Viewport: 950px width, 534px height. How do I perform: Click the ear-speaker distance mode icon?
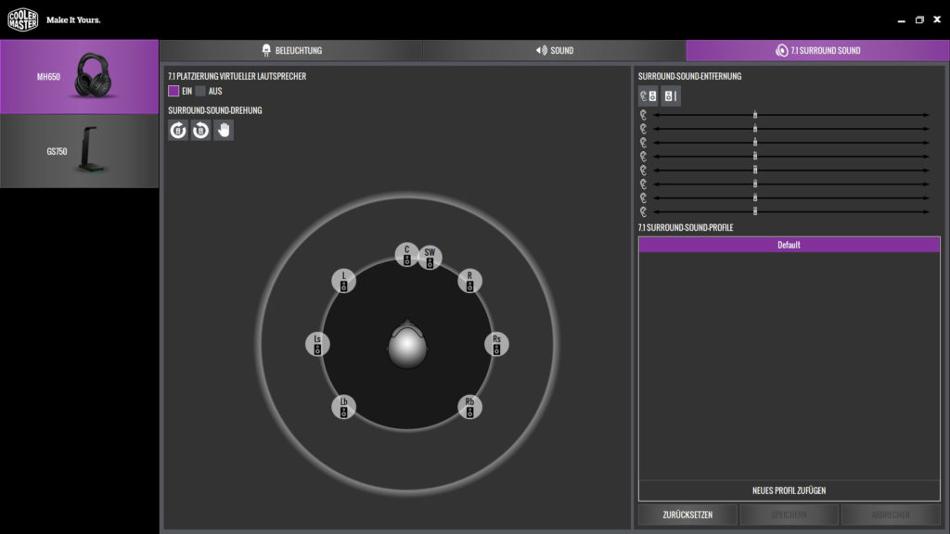tap(648, 94)
